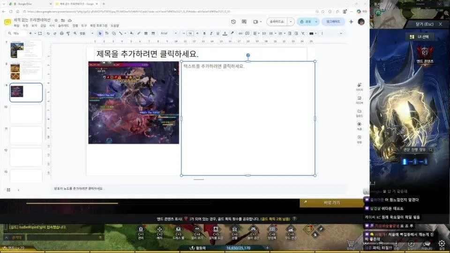Clear formatting with the toolbar icon
450x253 pixels.
point(303,34)
